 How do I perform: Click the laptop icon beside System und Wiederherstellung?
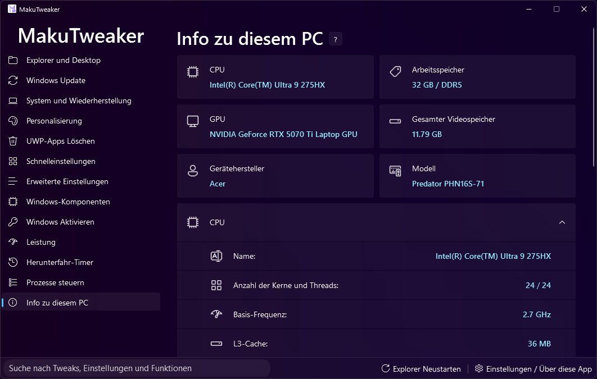13,101
